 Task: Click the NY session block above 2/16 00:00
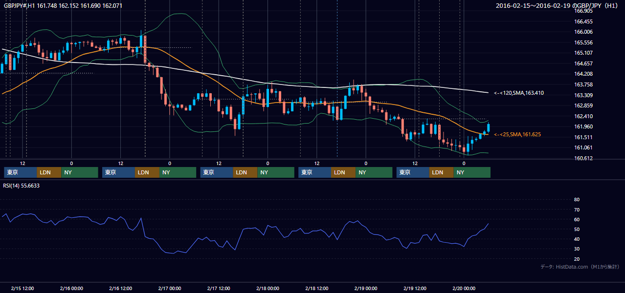(80, 172)
